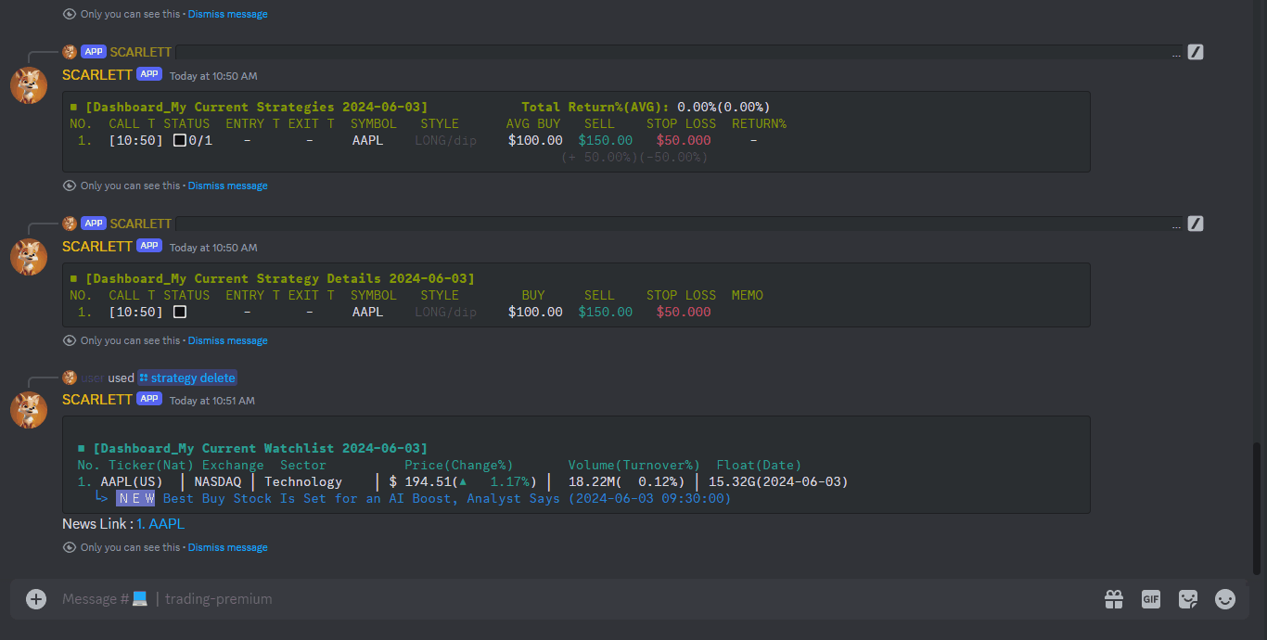This screenshot has width=1267, height=640.
Task: Click the '1.17%' change value
Action: (x=509, y=481)
